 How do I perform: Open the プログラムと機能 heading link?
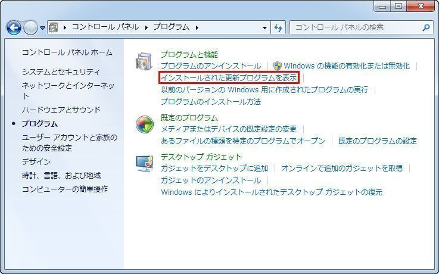point(189,54)
